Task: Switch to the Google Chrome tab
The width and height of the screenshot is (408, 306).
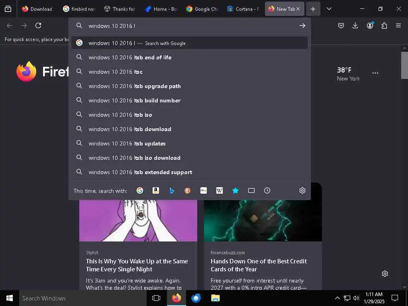Action: click(x=202, y=9)
